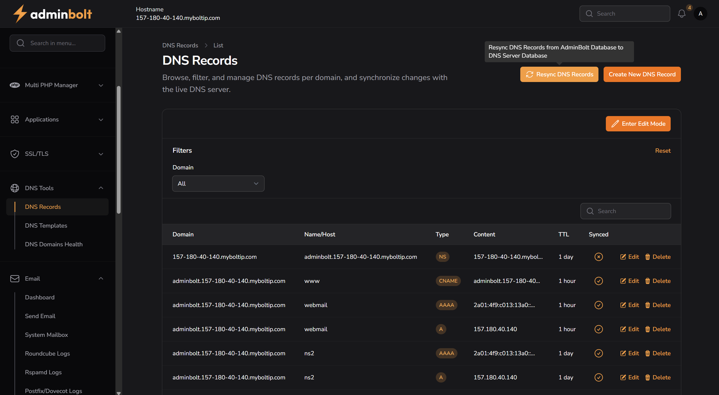Collapse the DNS Tools section
This screenshot has width=719, height=395.
pyautogui.click(x=101, y=188)
